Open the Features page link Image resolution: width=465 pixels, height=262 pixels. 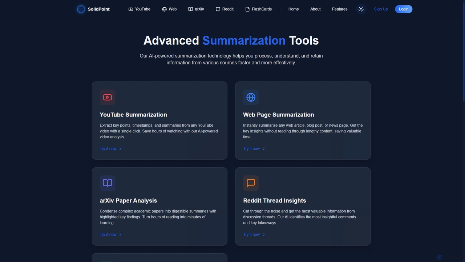[340, 9]
